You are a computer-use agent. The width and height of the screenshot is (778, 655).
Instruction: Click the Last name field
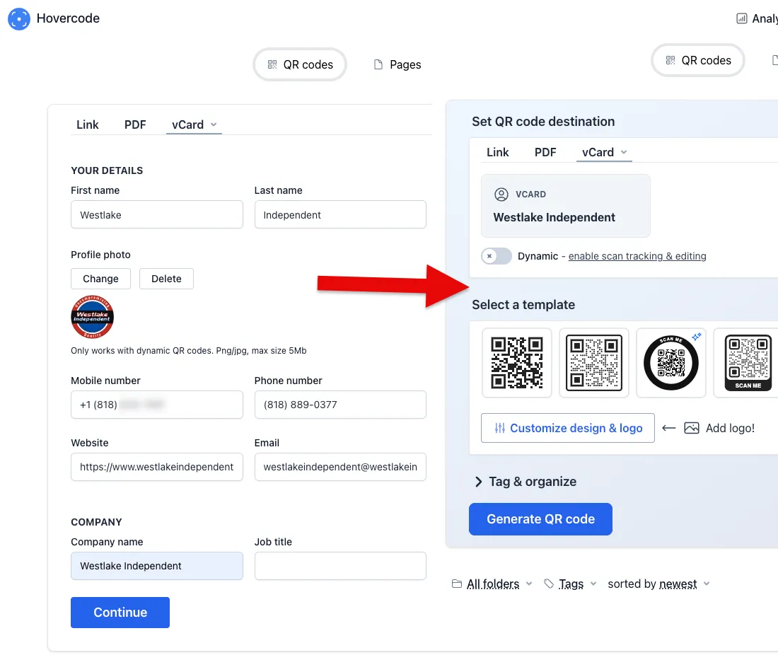pos(340,214)
